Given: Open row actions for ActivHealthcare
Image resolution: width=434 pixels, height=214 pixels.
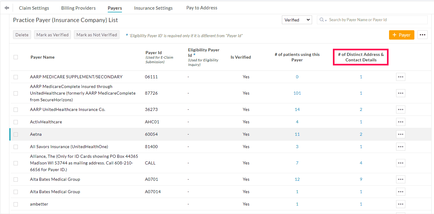Looking at the screenshot, I should click(x=400, y=122).
